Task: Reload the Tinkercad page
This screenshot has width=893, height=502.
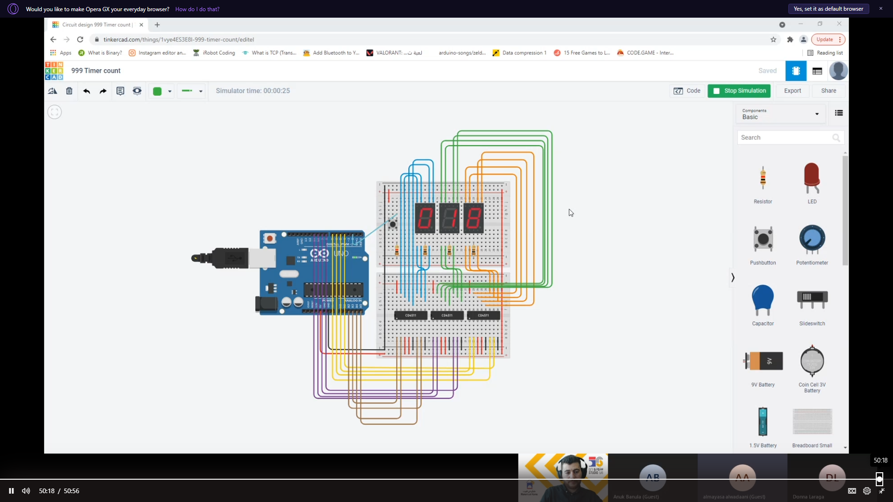Action: coord(80,40)
